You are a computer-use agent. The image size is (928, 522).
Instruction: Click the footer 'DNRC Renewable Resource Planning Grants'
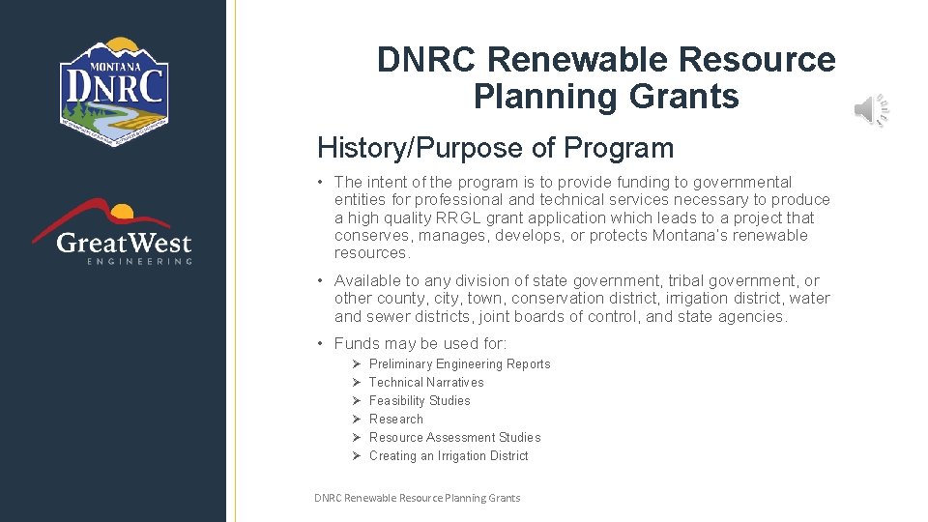(x=418, y=498)
